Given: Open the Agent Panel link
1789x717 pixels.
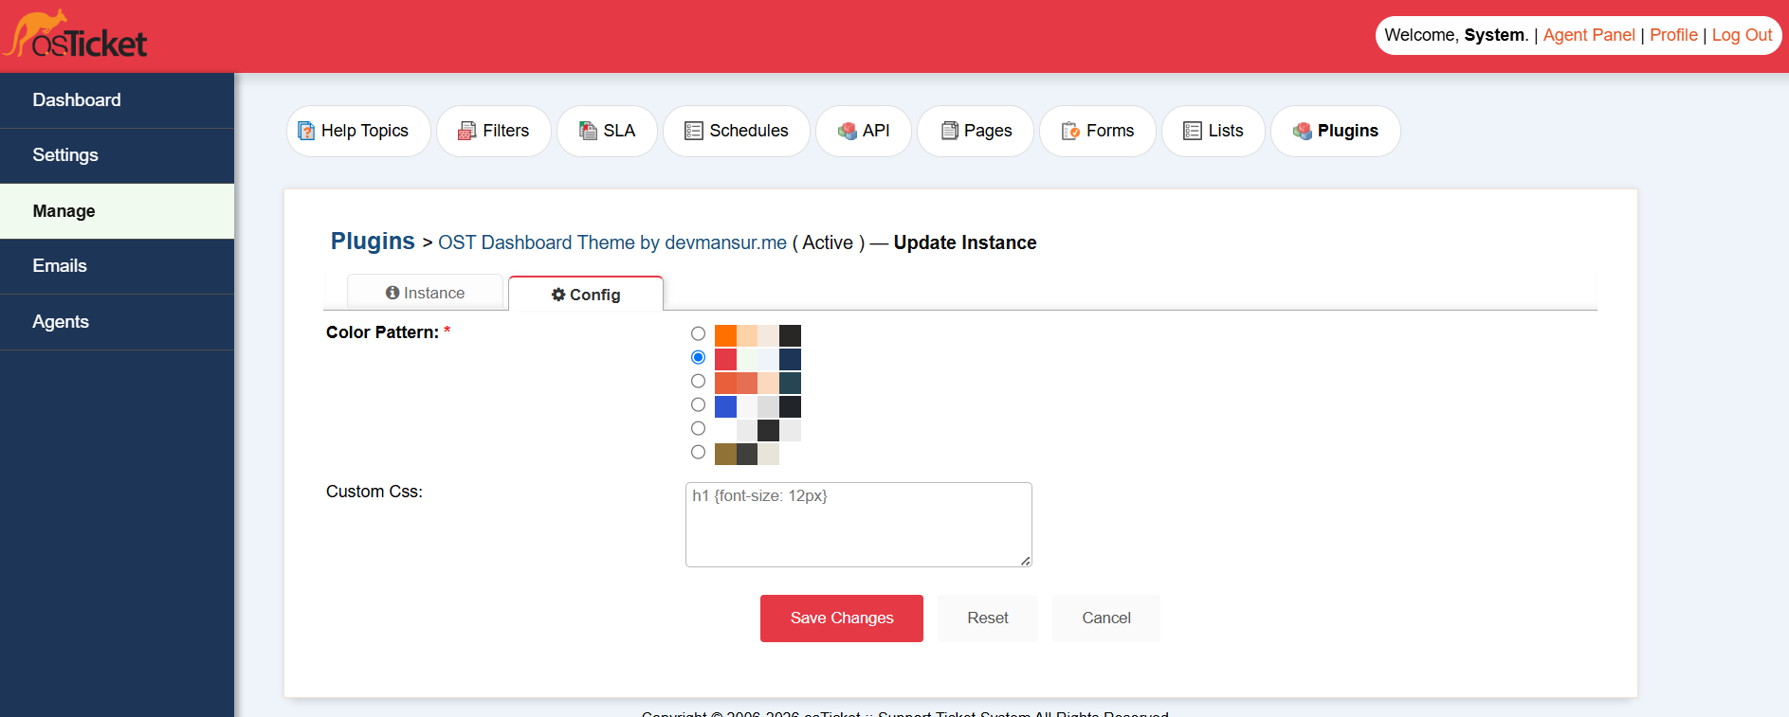Looking at the screenshot, I should [x=1589, y=35].
